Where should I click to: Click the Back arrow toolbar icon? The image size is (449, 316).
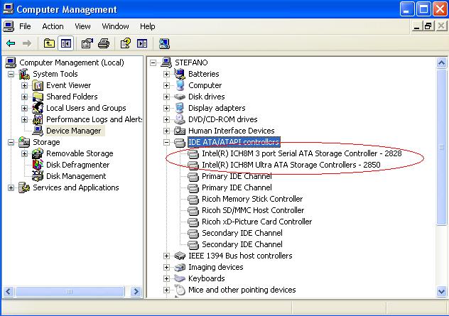click(11, 43)
